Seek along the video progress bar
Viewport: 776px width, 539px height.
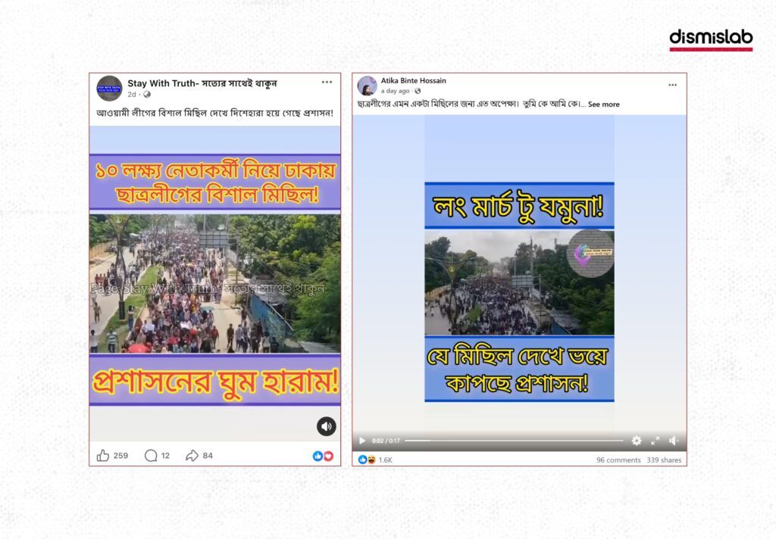click(x=514, y=441)
